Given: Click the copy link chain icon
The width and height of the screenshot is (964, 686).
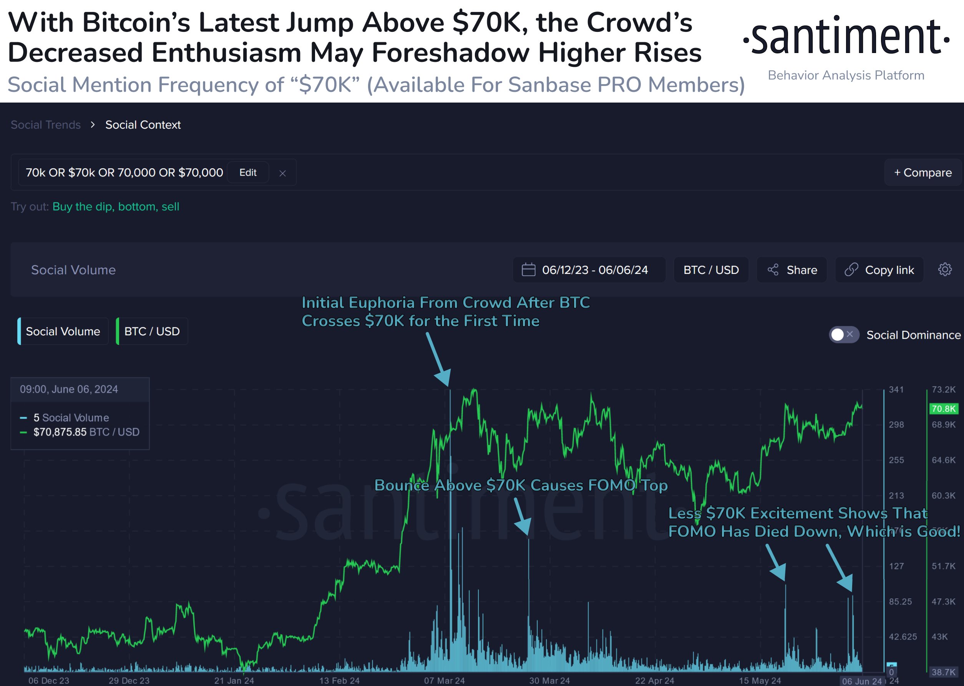Looking at the screenshot, I should click(851, 270).
